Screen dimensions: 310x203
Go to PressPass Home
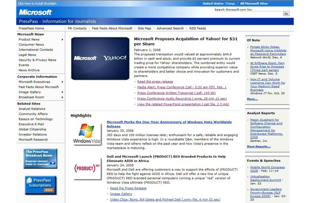31,28
